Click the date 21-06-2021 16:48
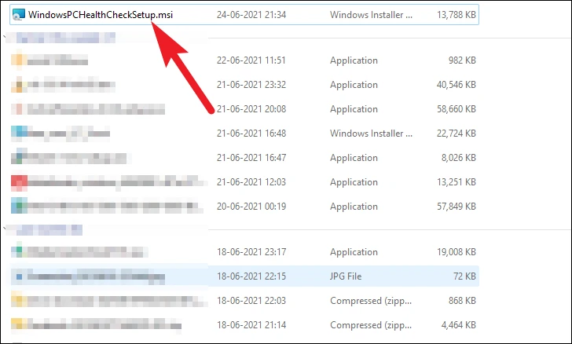 pyautogui.click(x=251, y=134)
